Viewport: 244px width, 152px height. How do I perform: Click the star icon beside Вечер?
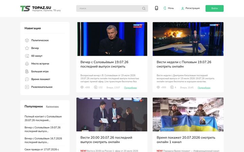click(x=27, y=48)
